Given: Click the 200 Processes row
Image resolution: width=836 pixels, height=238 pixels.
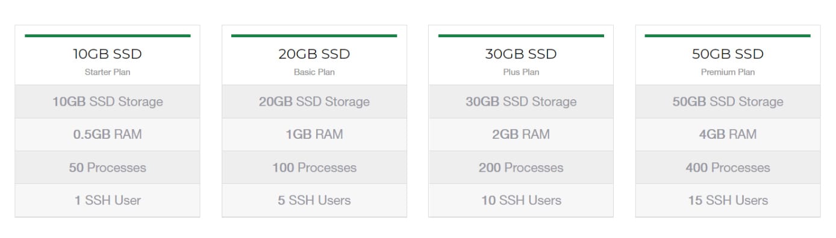Looking at the screenshot, I should (x=521, y=168).
